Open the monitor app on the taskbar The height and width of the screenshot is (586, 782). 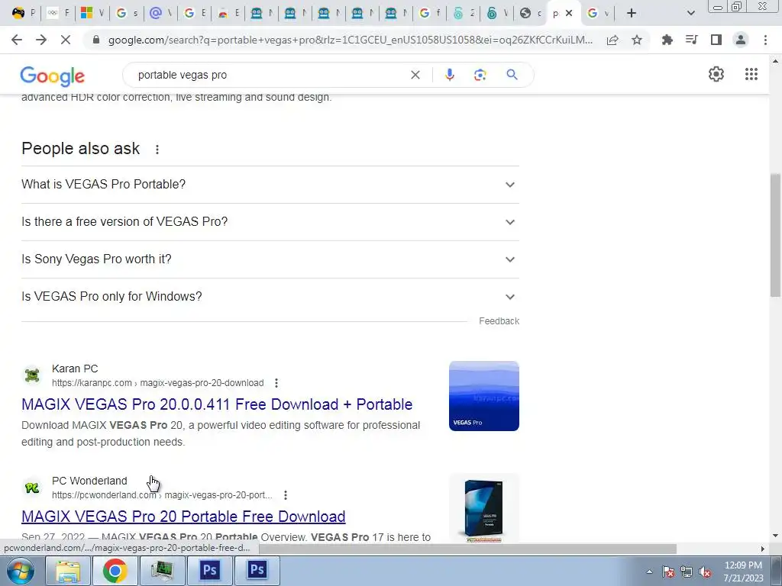[162, 571]
